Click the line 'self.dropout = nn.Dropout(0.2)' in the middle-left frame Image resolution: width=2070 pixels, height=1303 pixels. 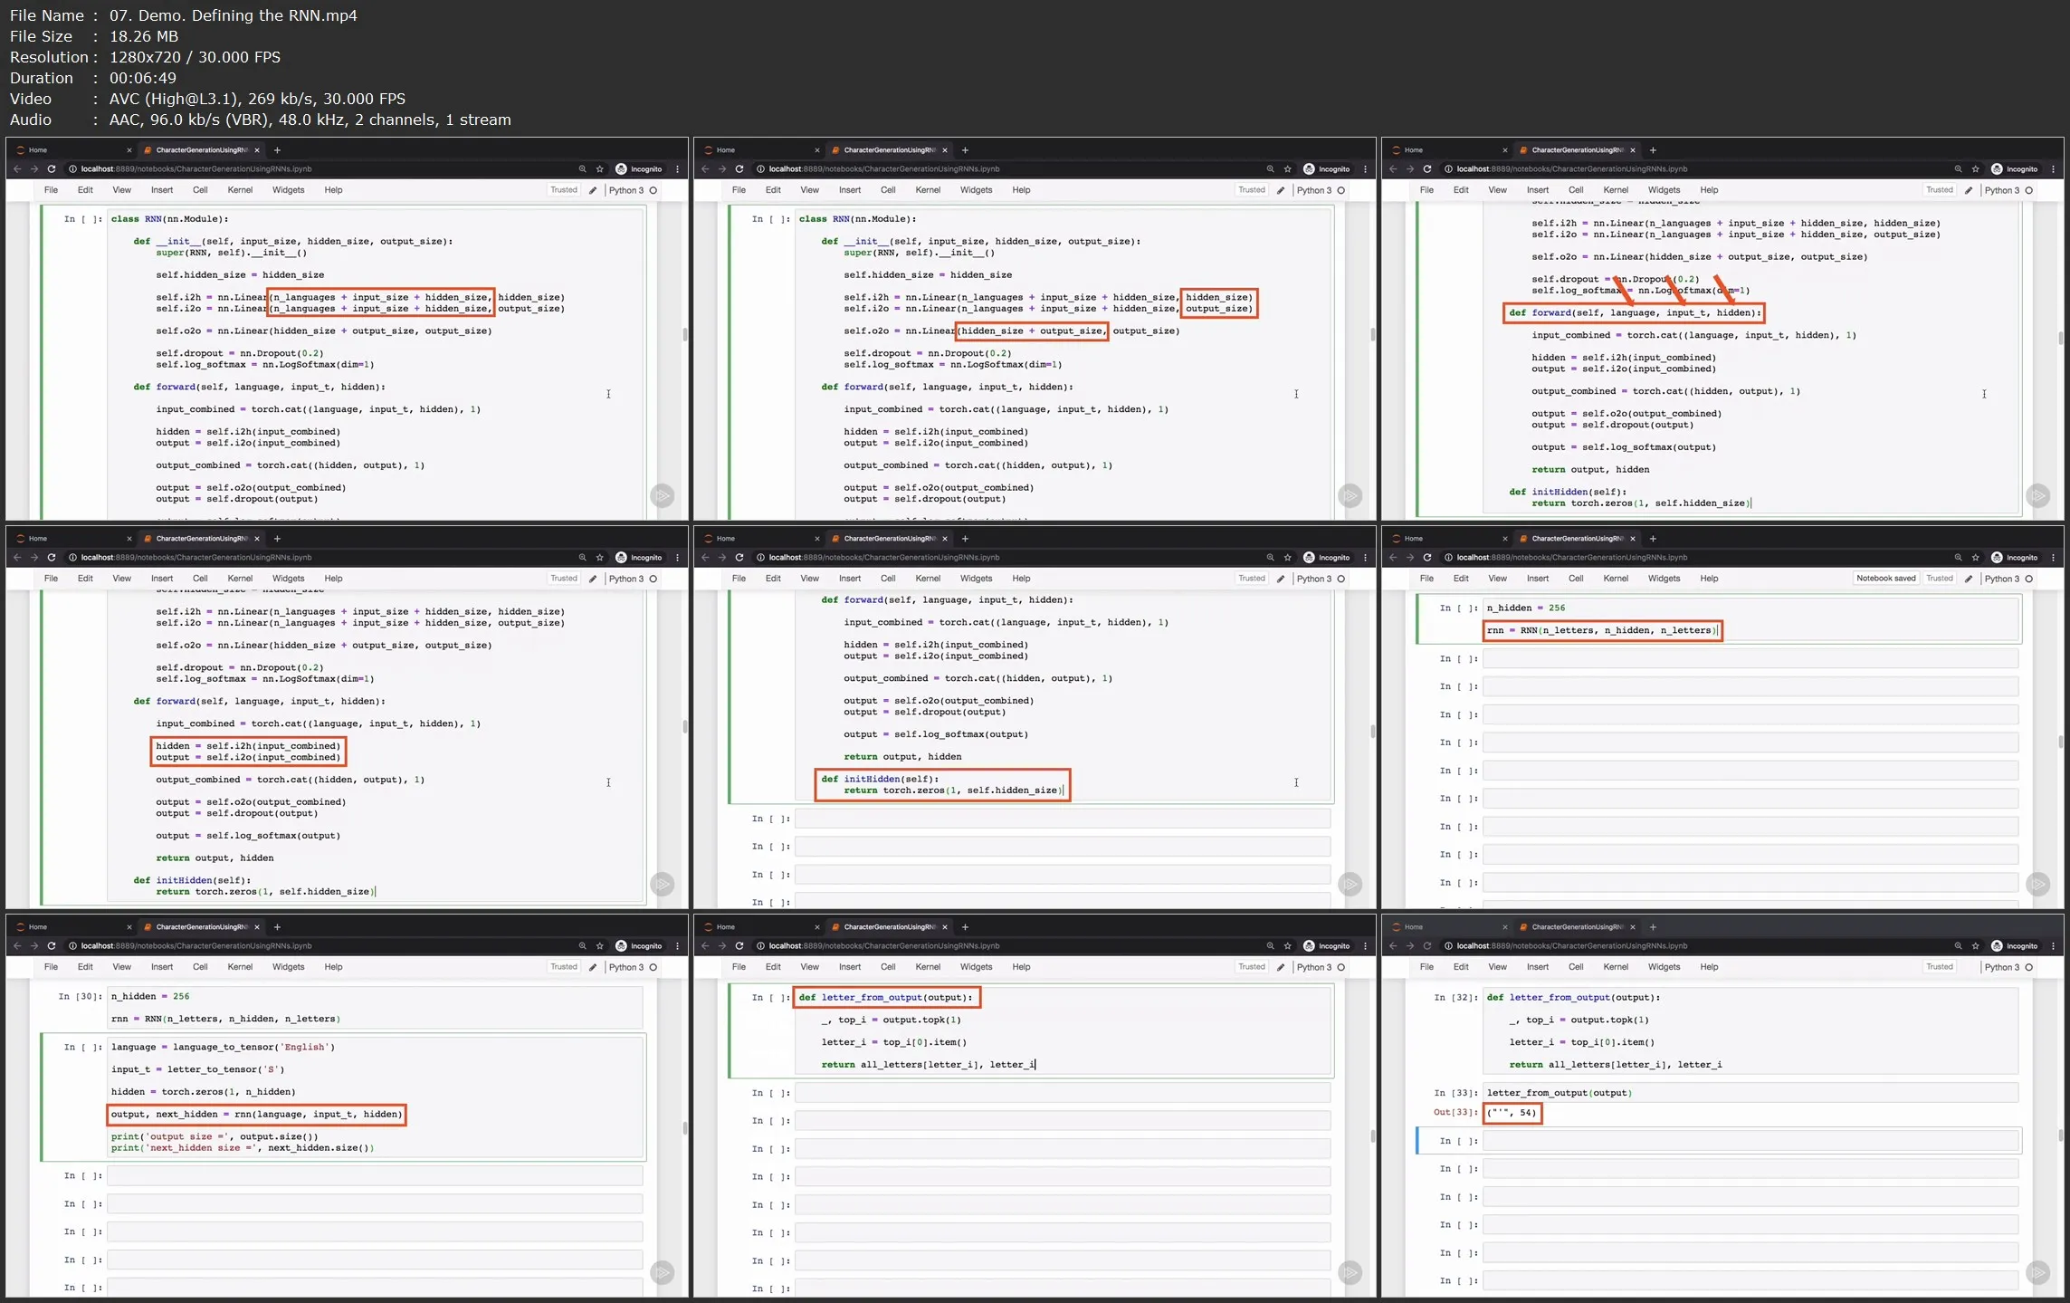coord(239,668)
